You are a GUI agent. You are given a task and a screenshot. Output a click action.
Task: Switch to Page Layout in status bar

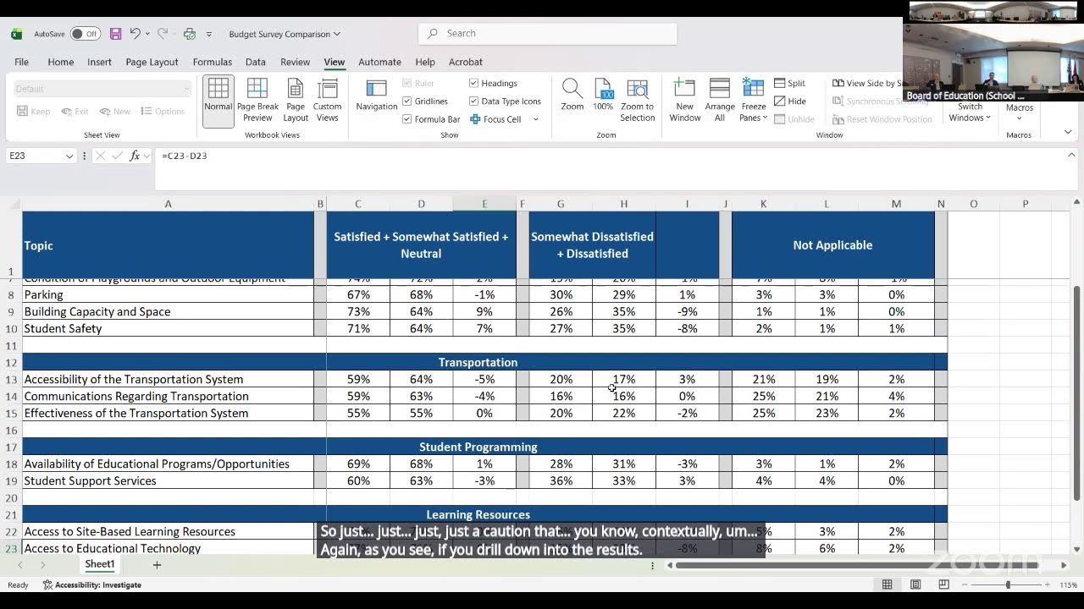915,585
